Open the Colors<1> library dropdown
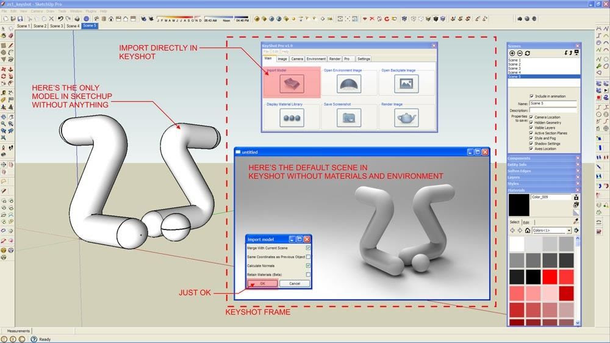Screen dimensions: 610x343 [551, 231]
